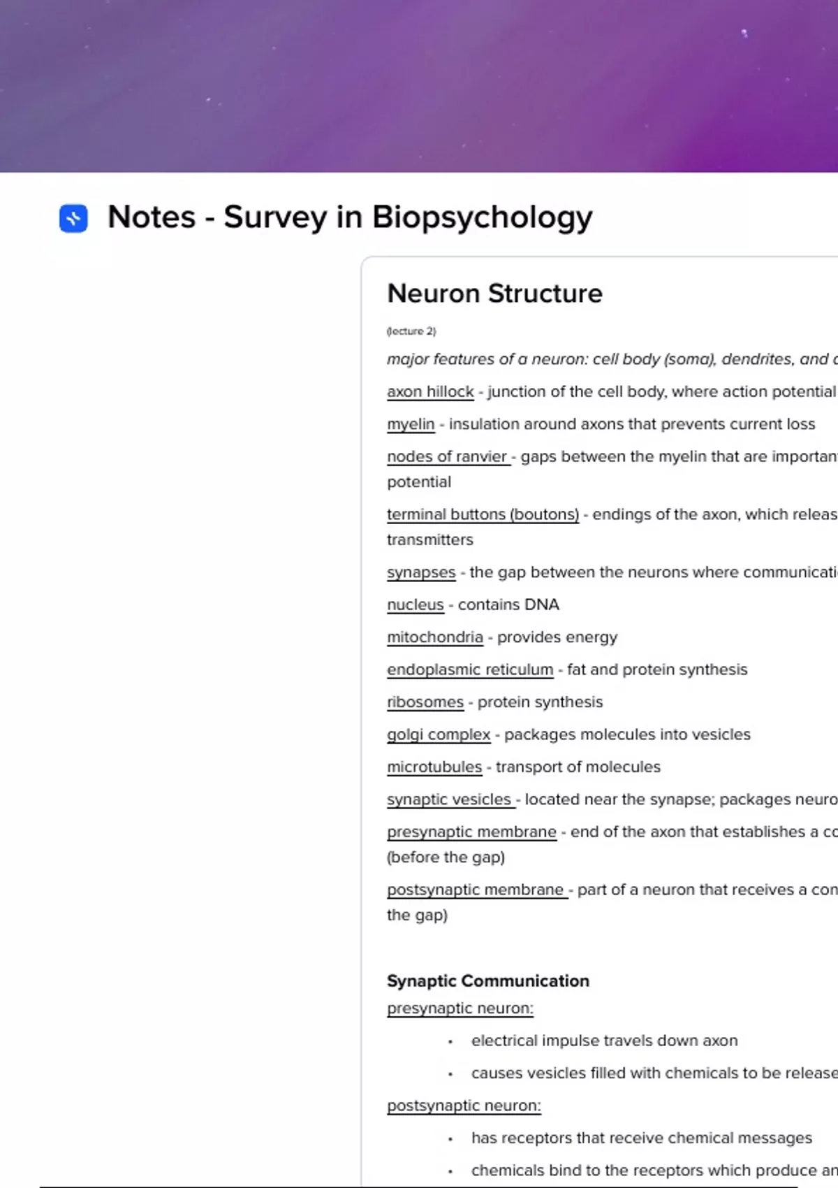Click the underlined word "synapses"

(x=421, y=573)
